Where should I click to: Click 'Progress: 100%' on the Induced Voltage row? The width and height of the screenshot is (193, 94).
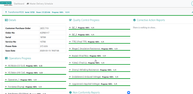click(108, 77)
